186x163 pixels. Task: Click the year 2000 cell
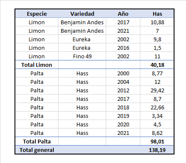click(123, 73)
